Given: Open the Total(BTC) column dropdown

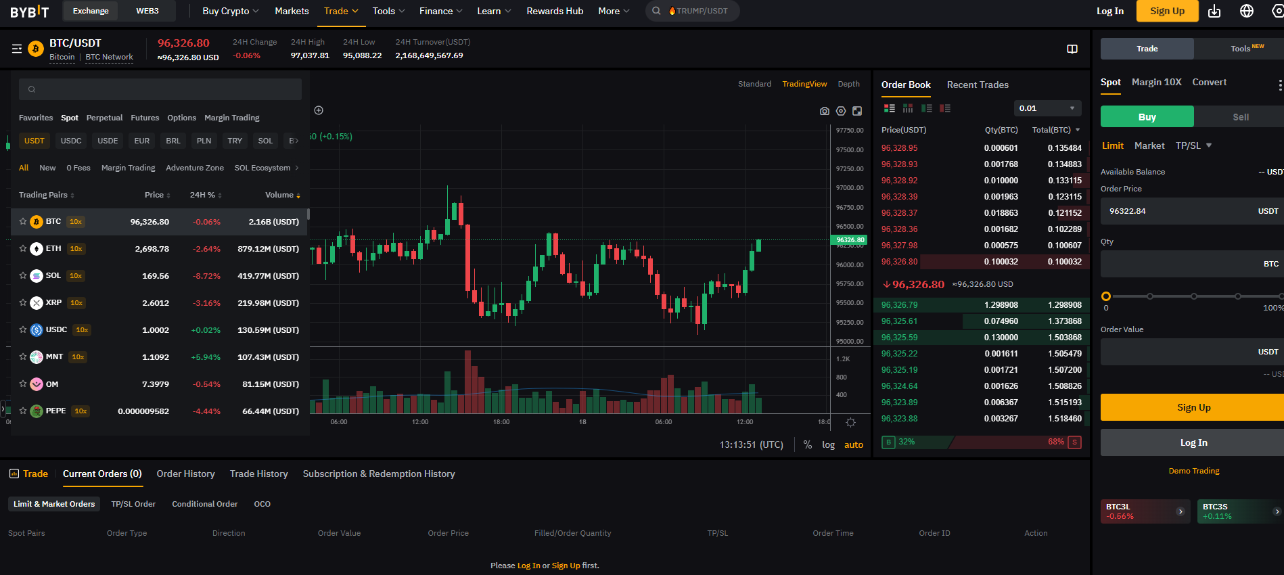Looking at the screenshot, I should (1056, 130).
